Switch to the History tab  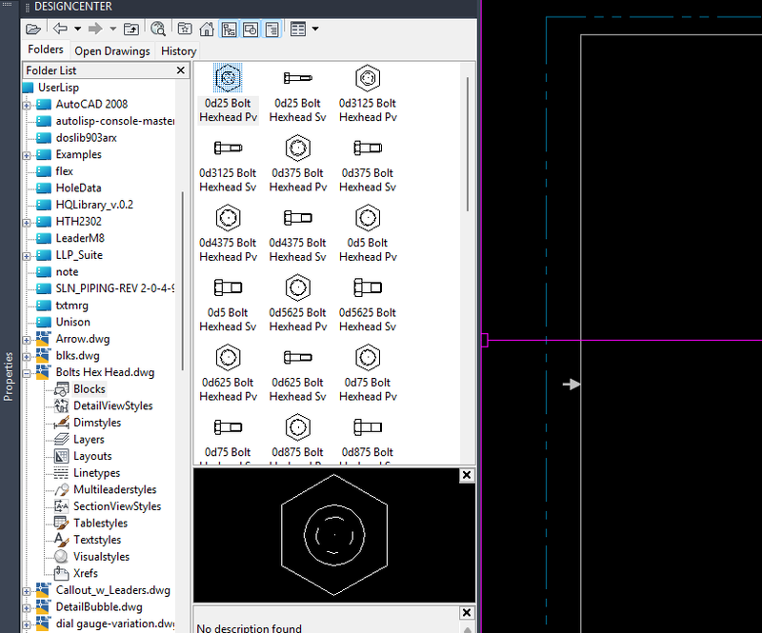[x=178, y=50]
